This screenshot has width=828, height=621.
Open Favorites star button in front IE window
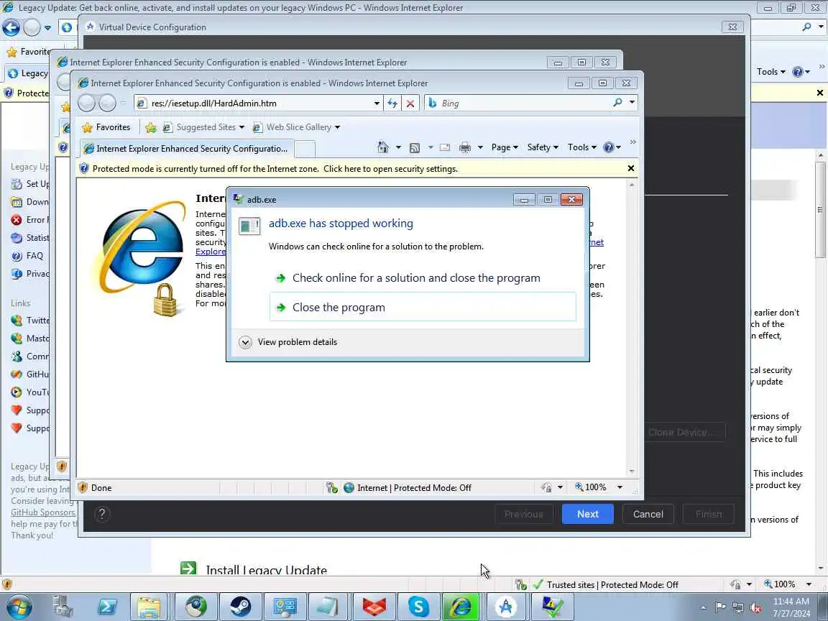(x=106, y=127)
